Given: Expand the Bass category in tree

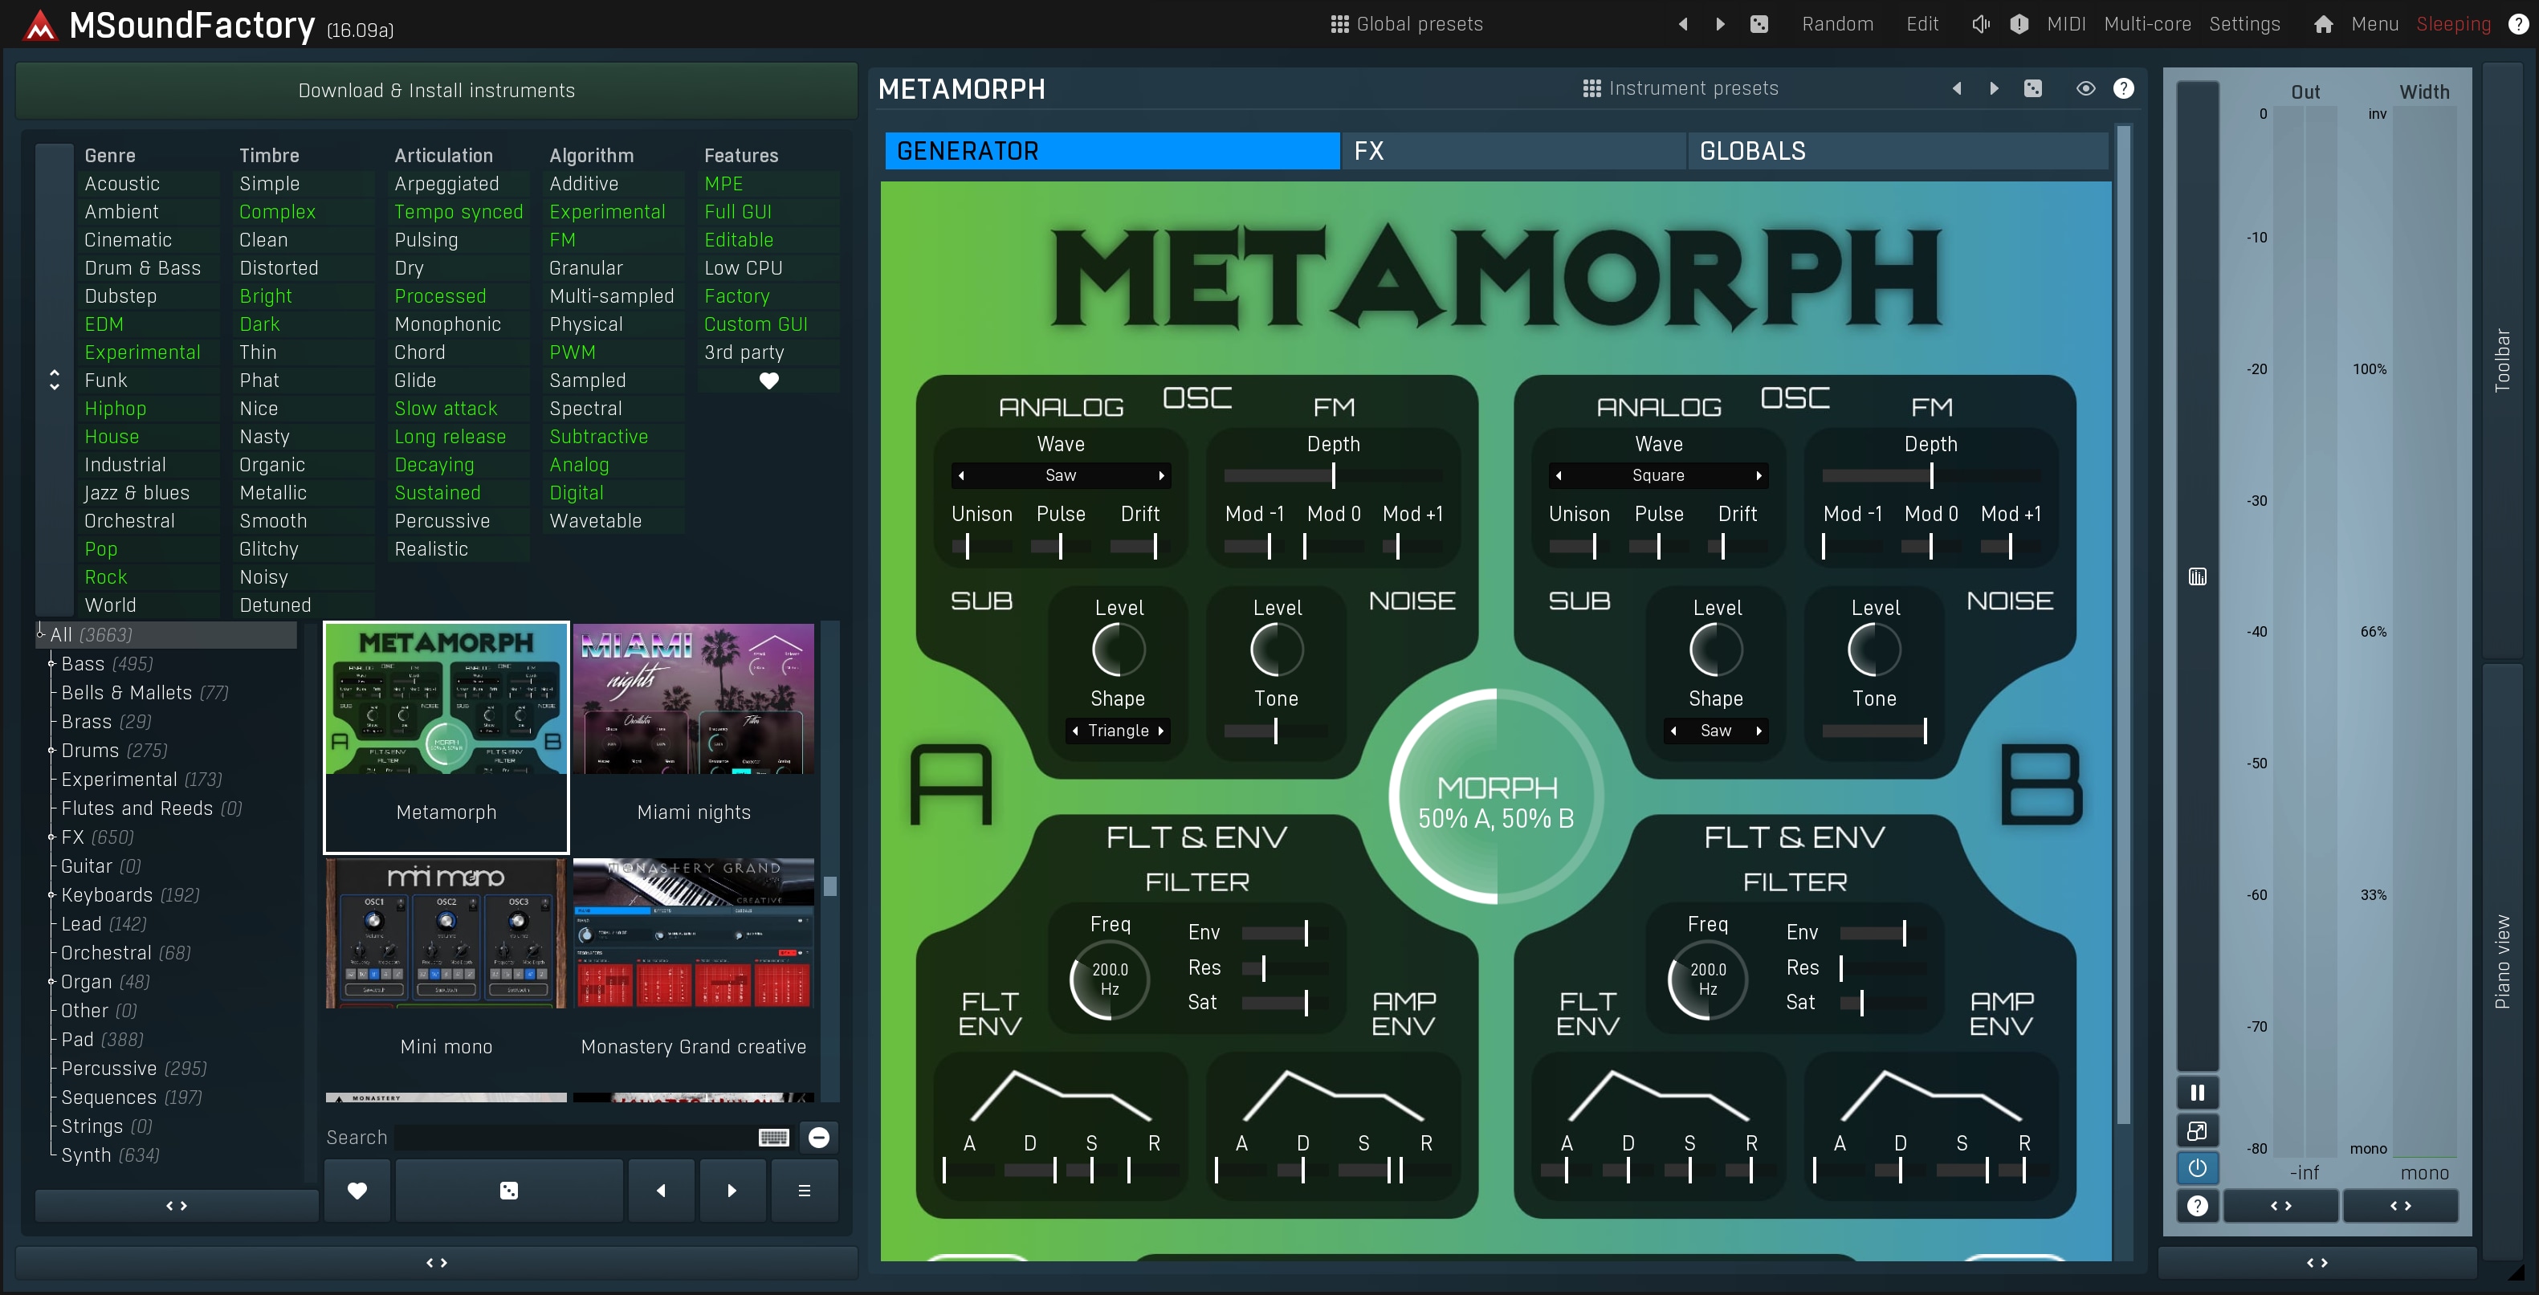Looking at the screenshot, I should (51, 664).
